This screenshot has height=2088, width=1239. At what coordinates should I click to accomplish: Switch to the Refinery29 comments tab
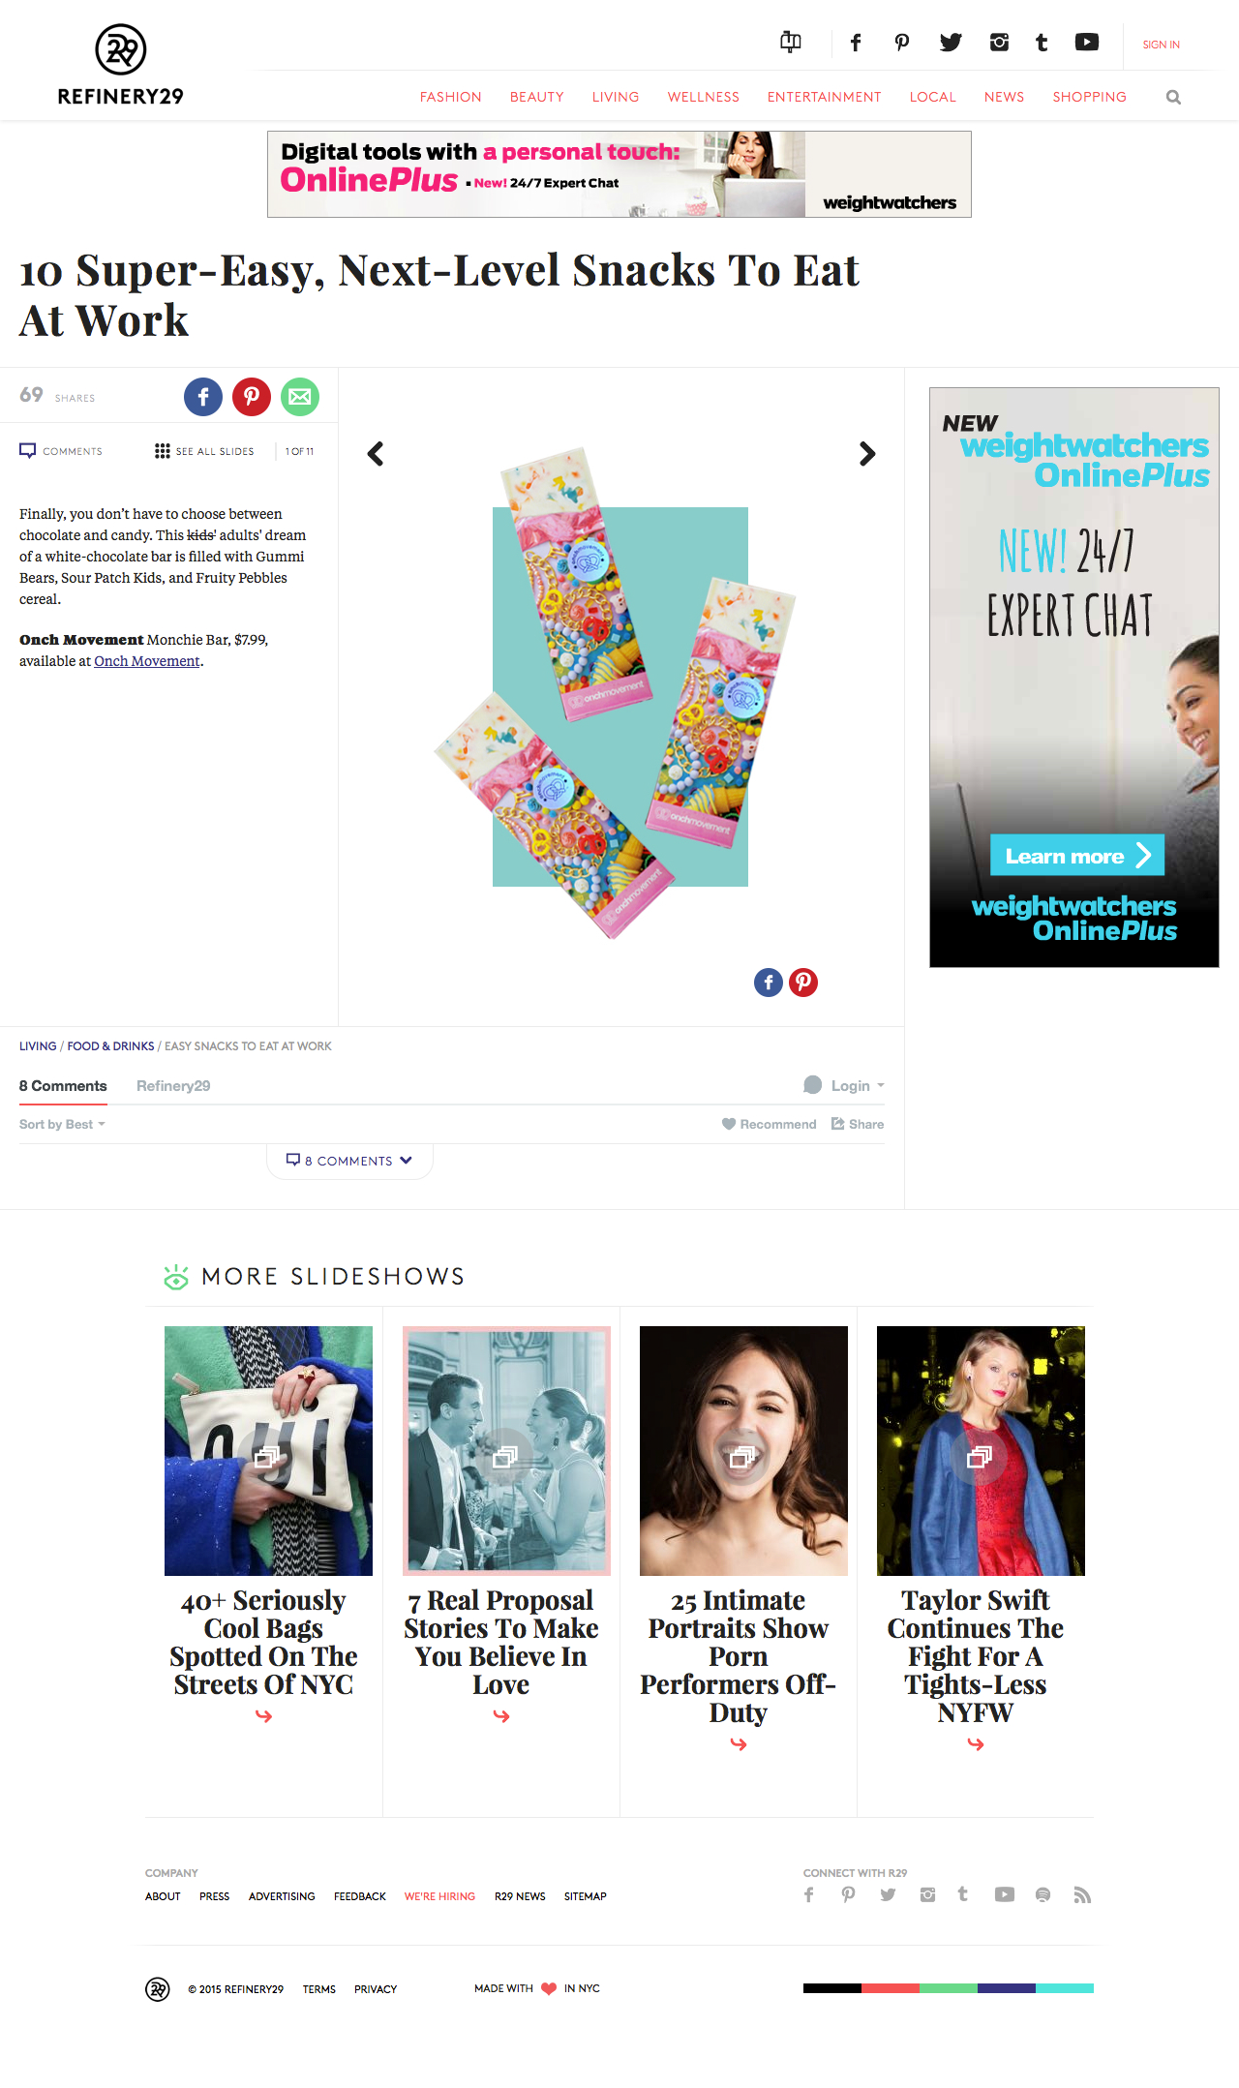[173, 1086]
